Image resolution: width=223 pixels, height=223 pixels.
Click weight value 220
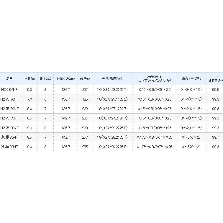tap(85, 109)
